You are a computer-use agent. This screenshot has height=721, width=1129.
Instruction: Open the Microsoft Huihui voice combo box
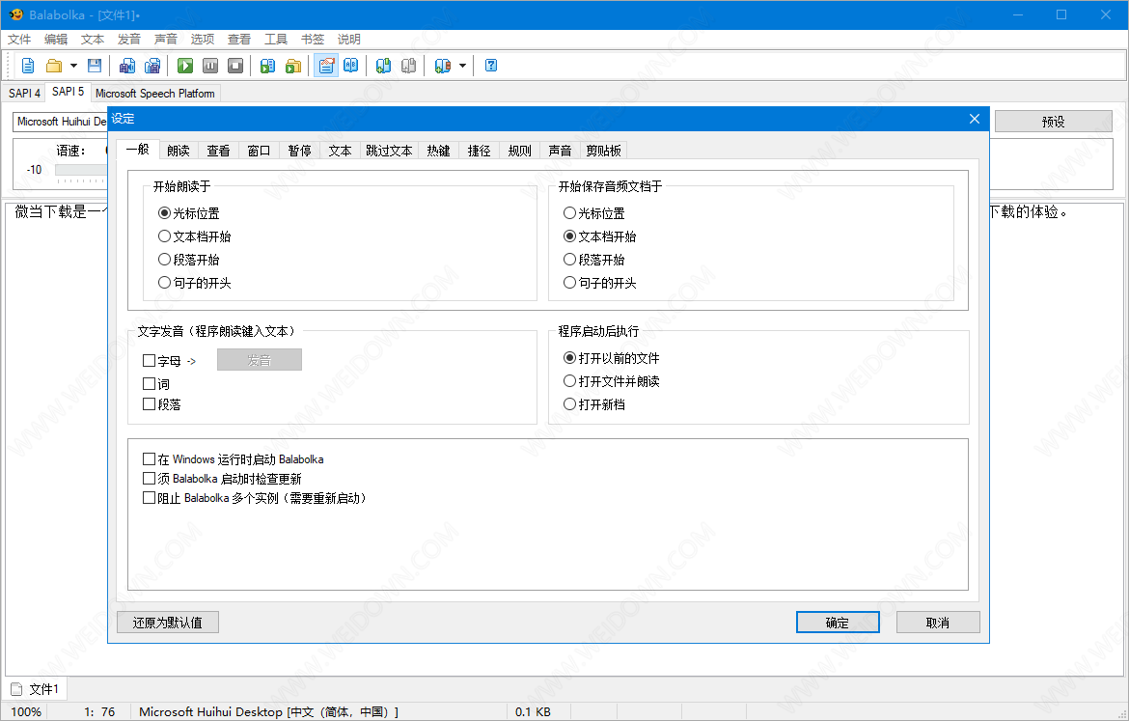[61, 122]
